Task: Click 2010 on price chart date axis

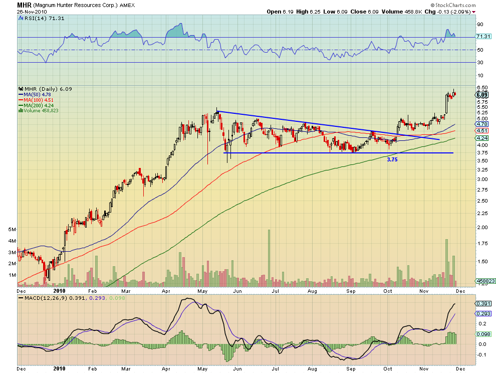Action: point(59,291)
